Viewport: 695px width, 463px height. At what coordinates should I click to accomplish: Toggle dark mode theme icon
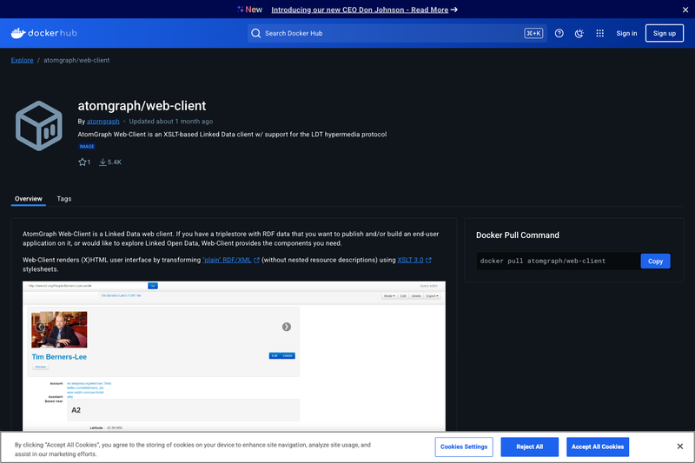579,33
